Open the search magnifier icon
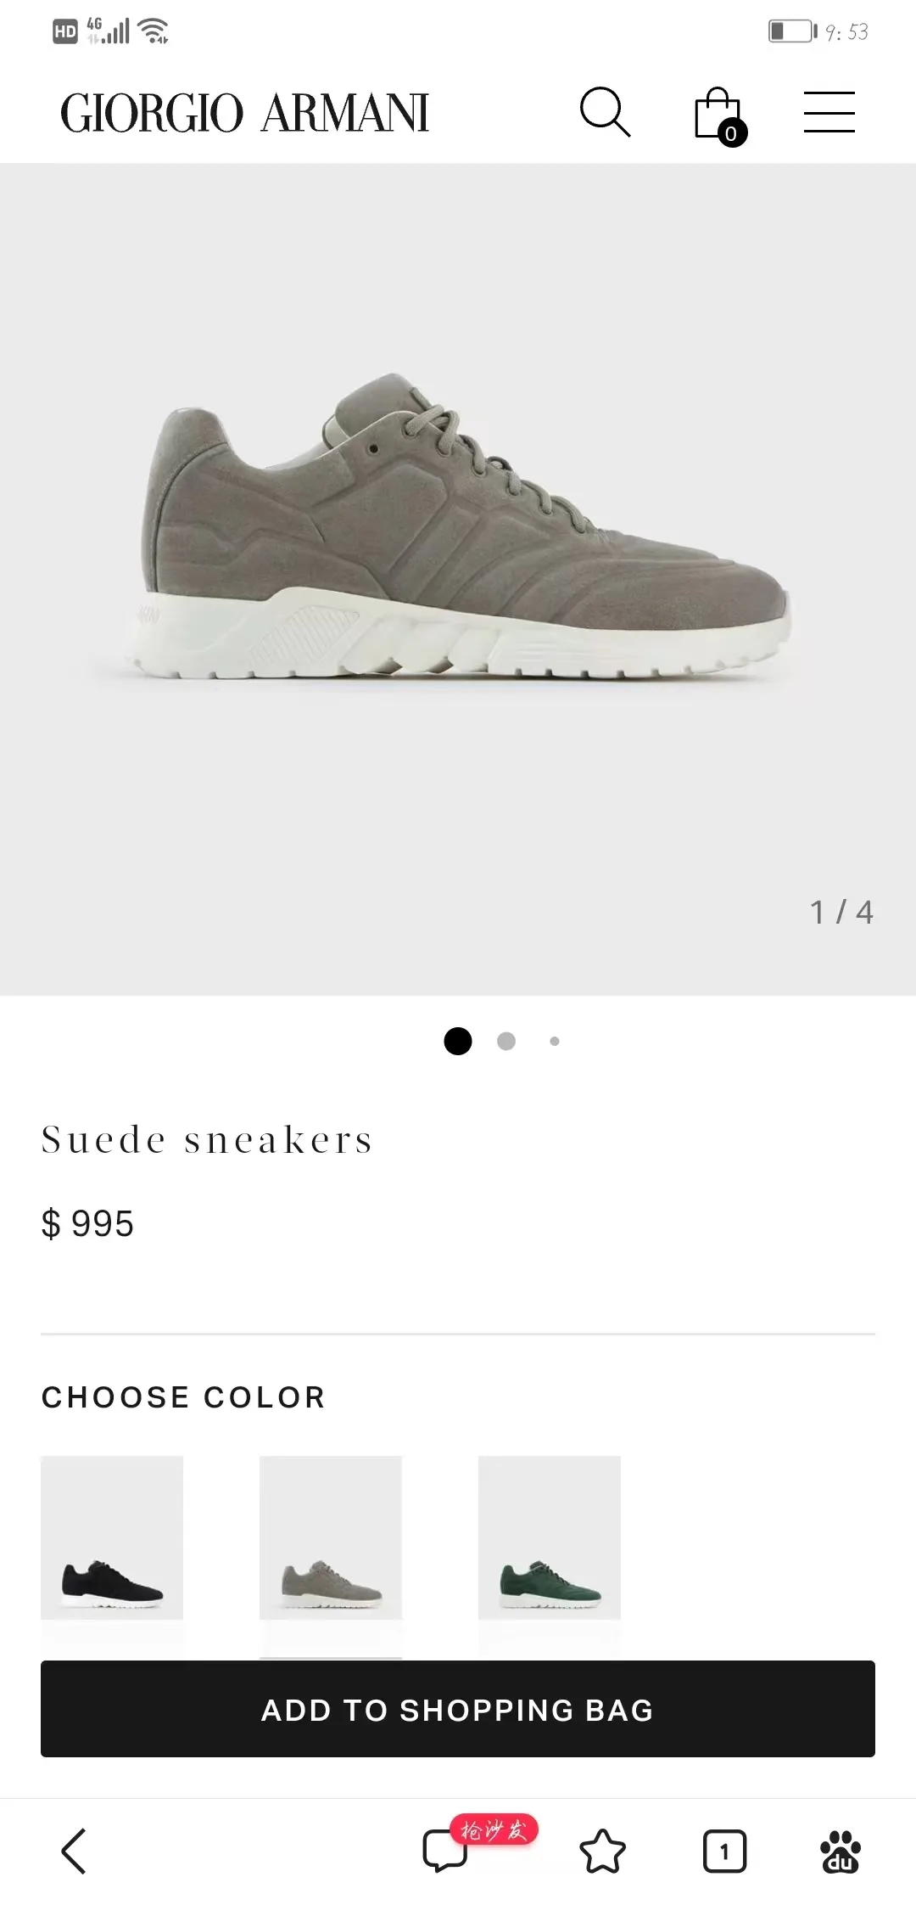 click(x=605, y=112)
